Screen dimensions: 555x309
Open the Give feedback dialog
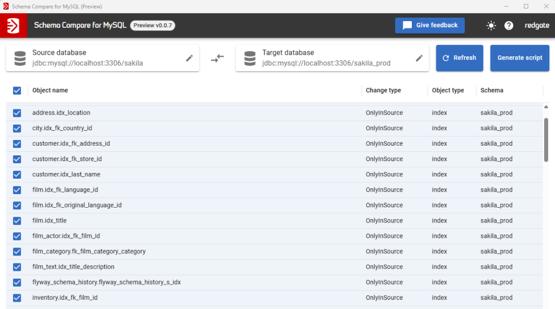(x=430, y=26)
